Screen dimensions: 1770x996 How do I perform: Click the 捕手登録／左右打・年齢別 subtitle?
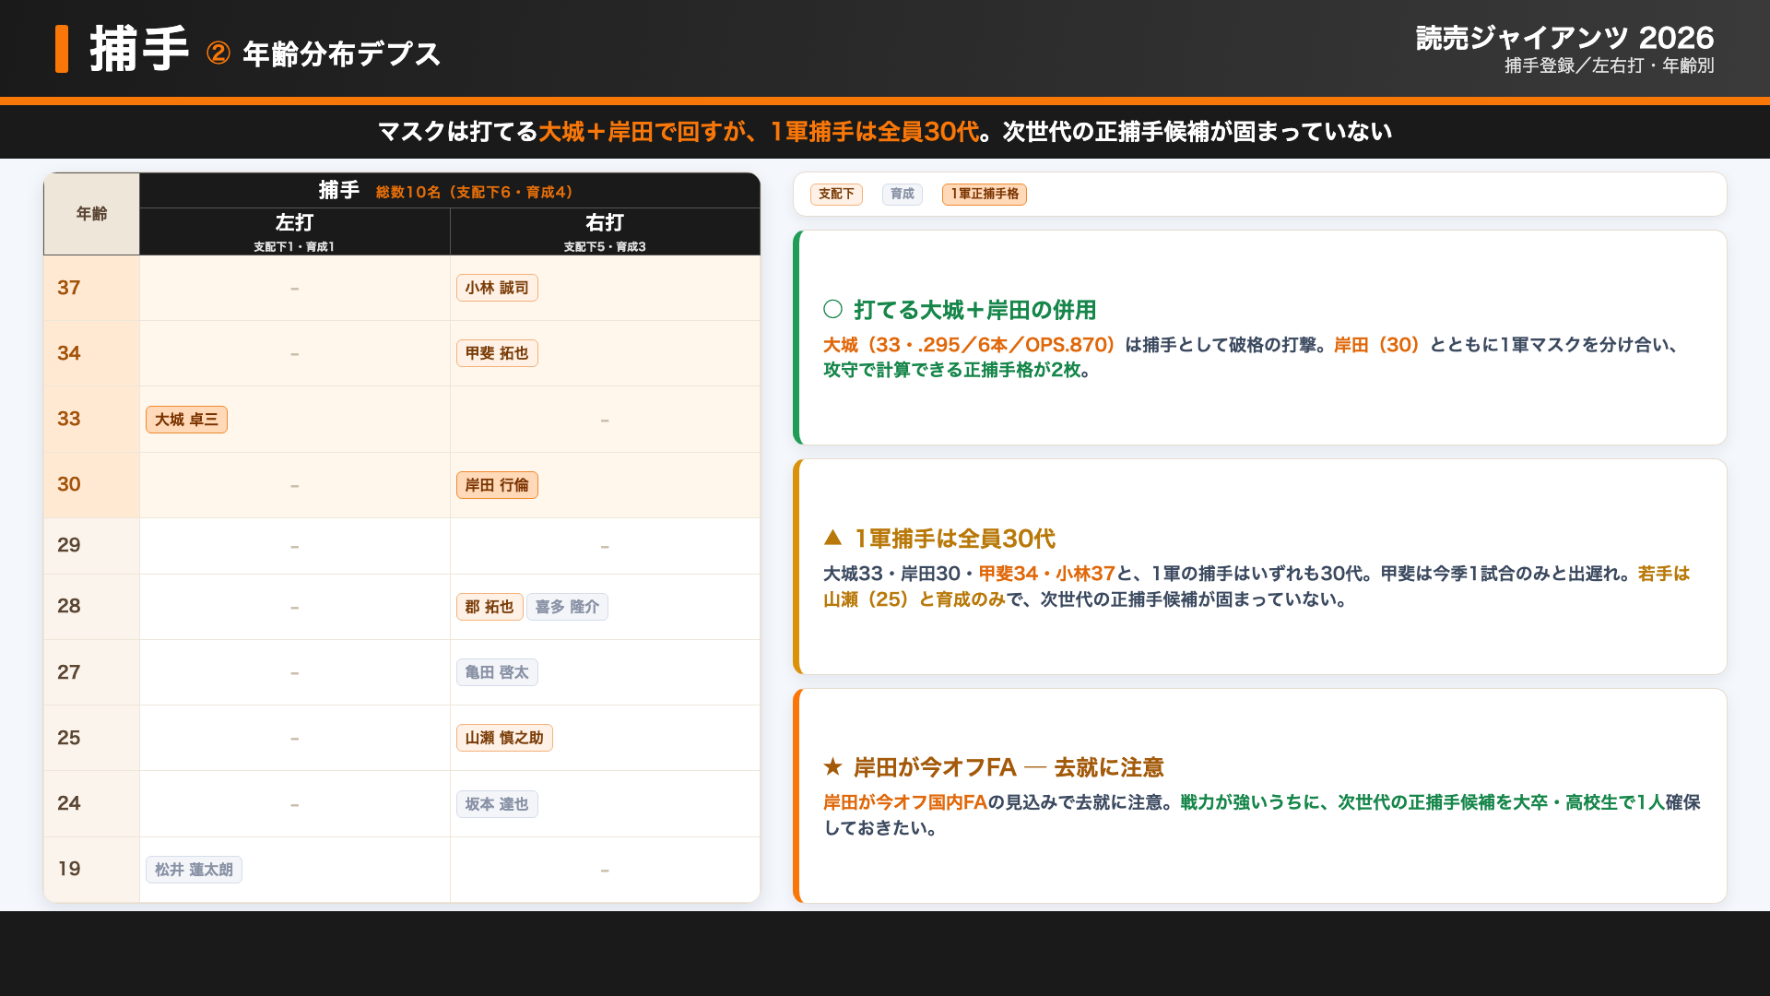pos(1610,65)
